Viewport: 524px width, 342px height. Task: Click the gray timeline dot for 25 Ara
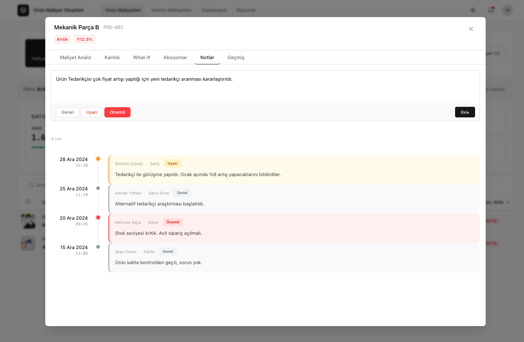click(98, 188)
